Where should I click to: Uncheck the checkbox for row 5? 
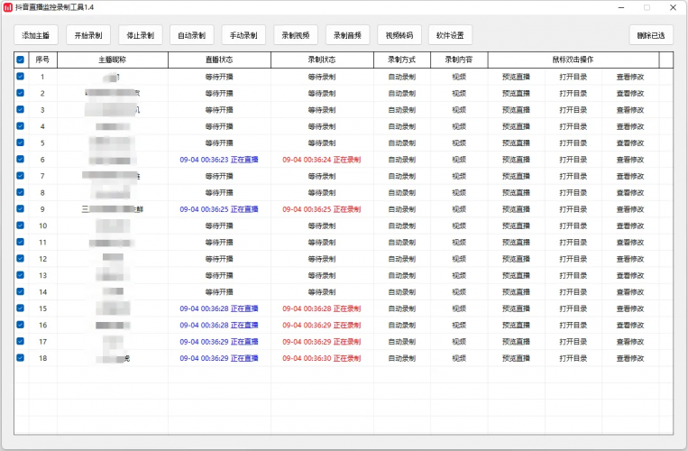[x=20, y=143]
